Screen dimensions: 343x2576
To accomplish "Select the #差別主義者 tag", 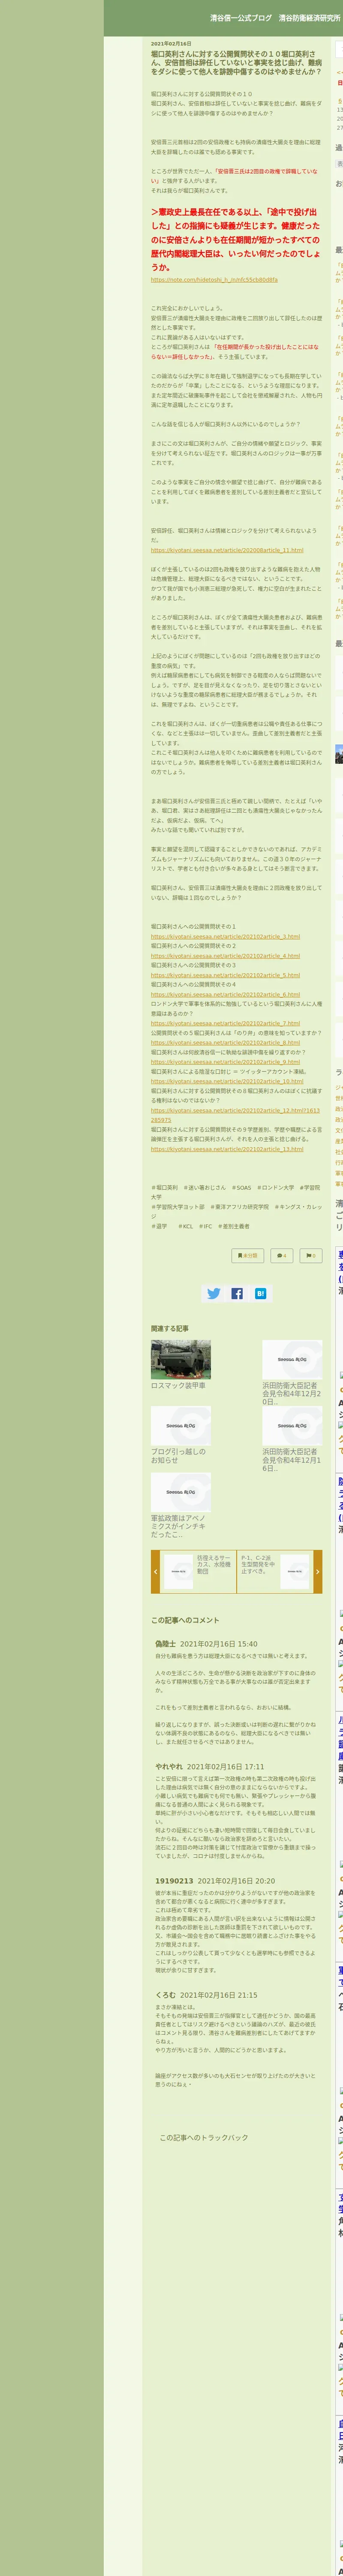I will click(x=234, y=1226).
